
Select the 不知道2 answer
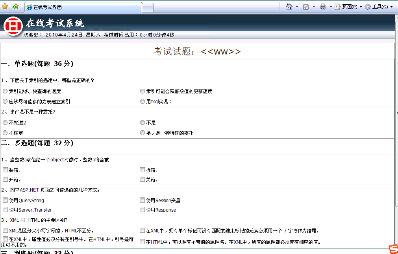coord(5,122)
